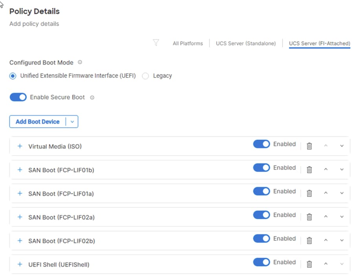Select the All Platforms tab

(188, 43)
